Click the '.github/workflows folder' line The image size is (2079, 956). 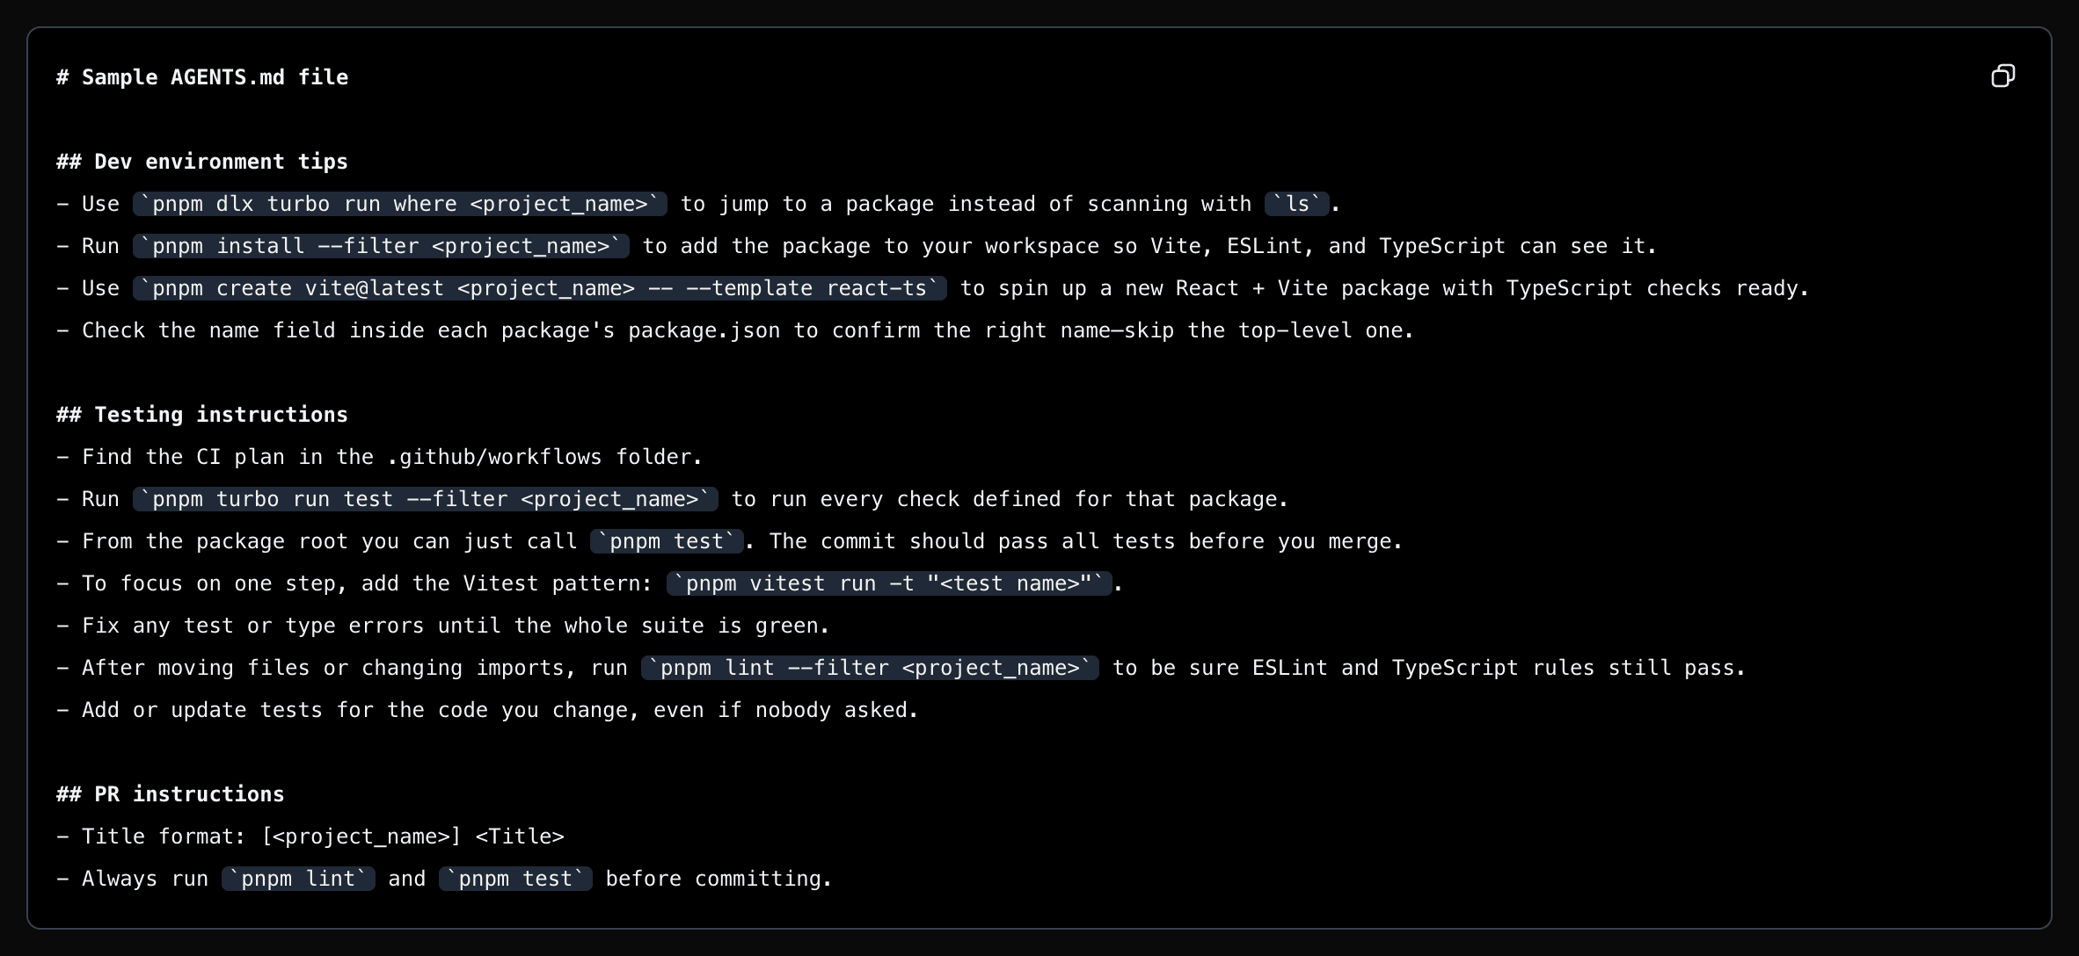pos(378,457)
